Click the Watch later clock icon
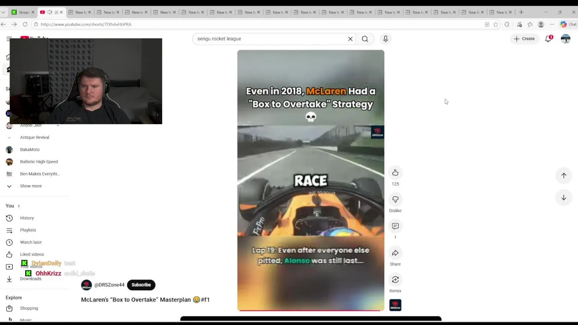Screen dimensions: 578x325 point(9,242)
